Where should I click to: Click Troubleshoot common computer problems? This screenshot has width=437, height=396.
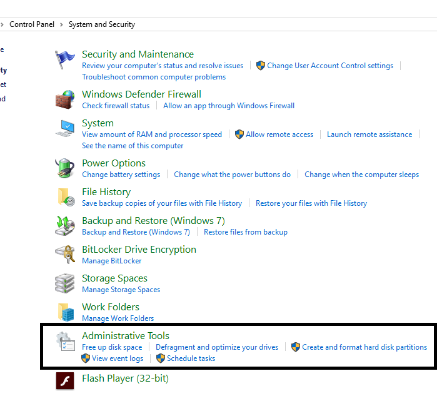coord(154,77)
